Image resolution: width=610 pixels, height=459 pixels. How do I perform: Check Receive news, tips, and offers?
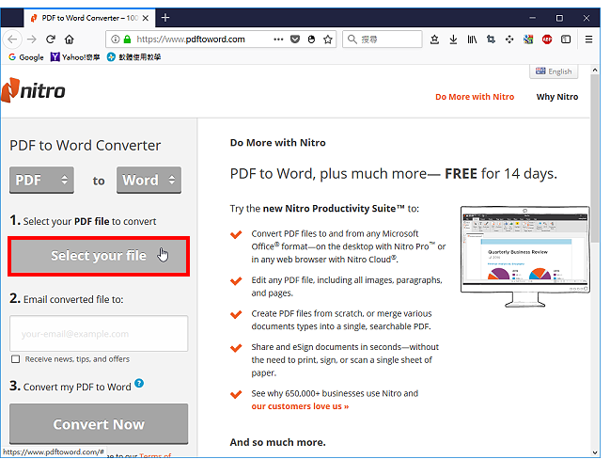pos(16,359)
